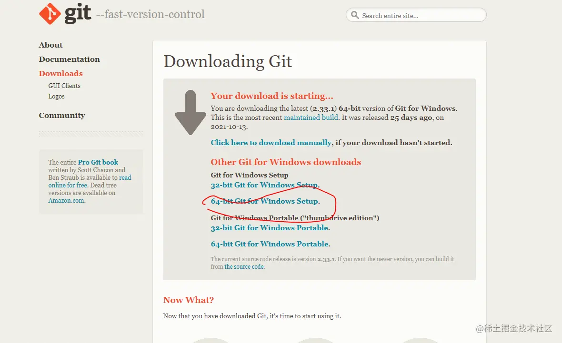Click the 'Git for Windows Portable' thumbdrive label
562x343 pixels.
point(295,218)
